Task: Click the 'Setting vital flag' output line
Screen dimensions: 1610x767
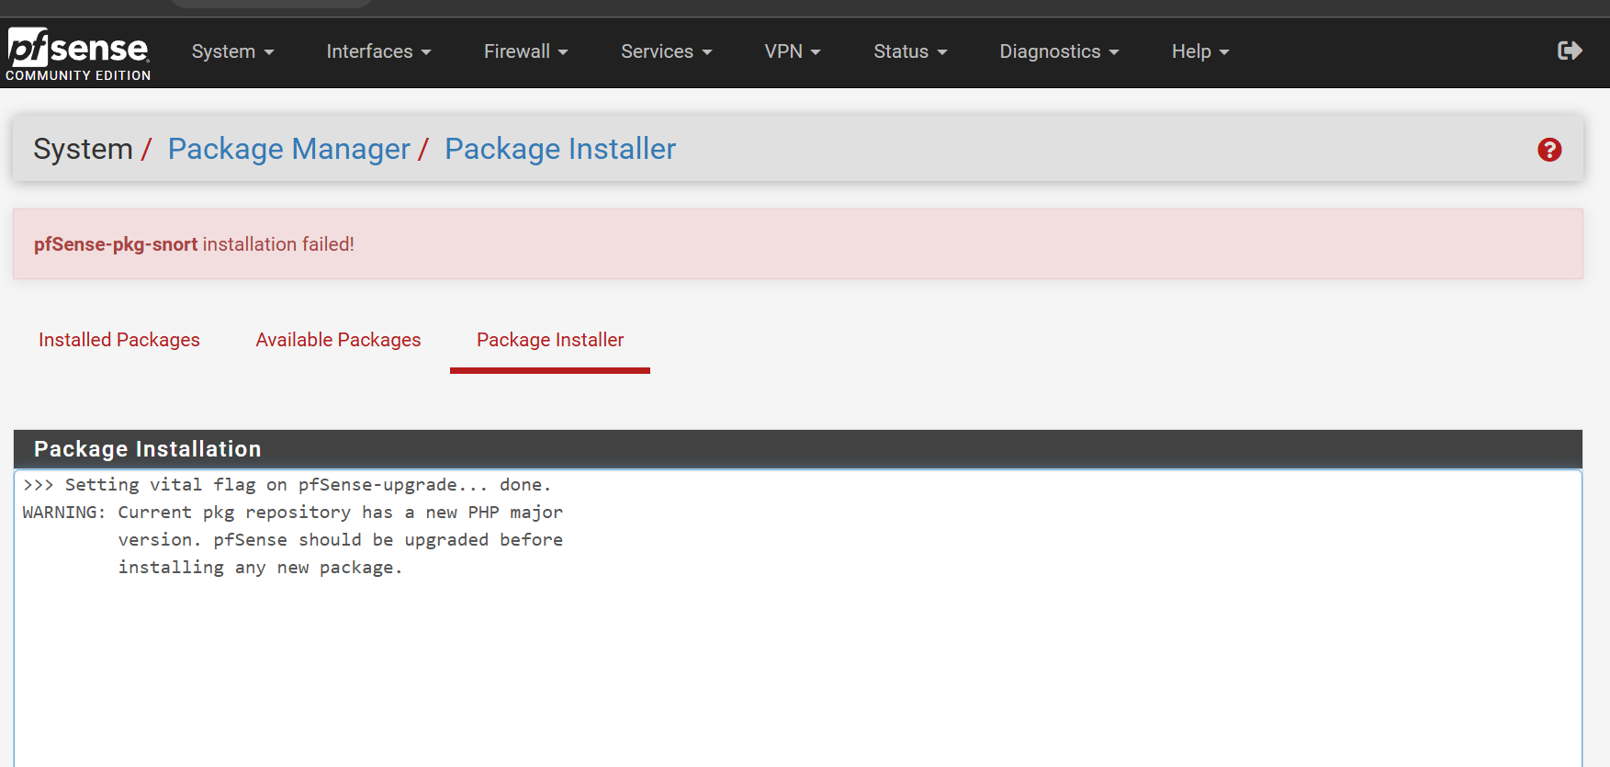Action: click(287, 485)
